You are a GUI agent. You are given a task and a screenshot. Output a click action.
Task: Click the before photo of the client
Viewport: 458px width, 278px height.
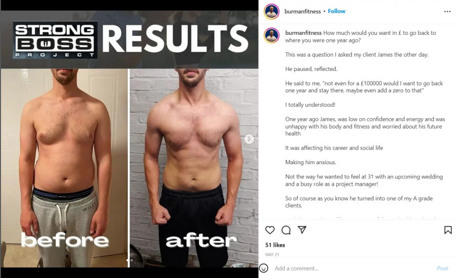64,168
